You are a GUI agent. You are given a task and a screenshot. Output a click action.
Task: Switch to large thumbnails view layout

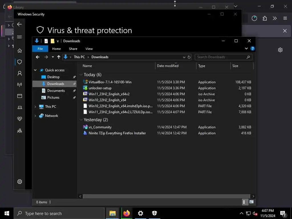[252, 202]
